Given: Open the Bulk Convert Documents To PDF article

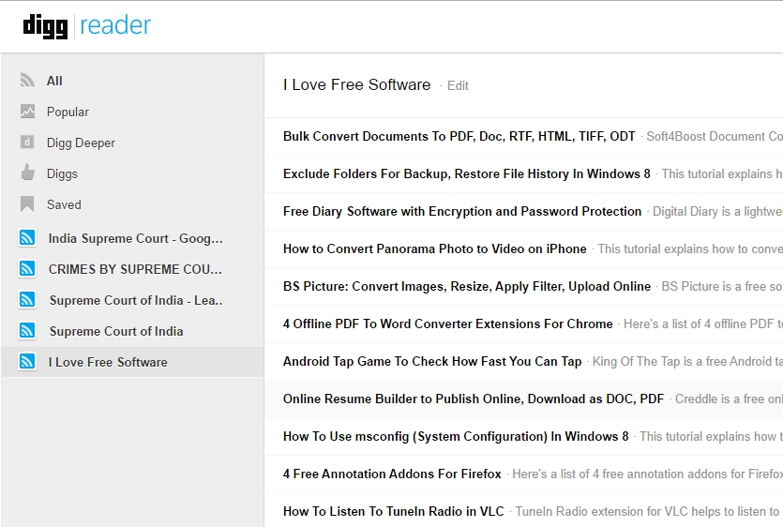Looking at the screenshot, I should [x=459, y=136].
